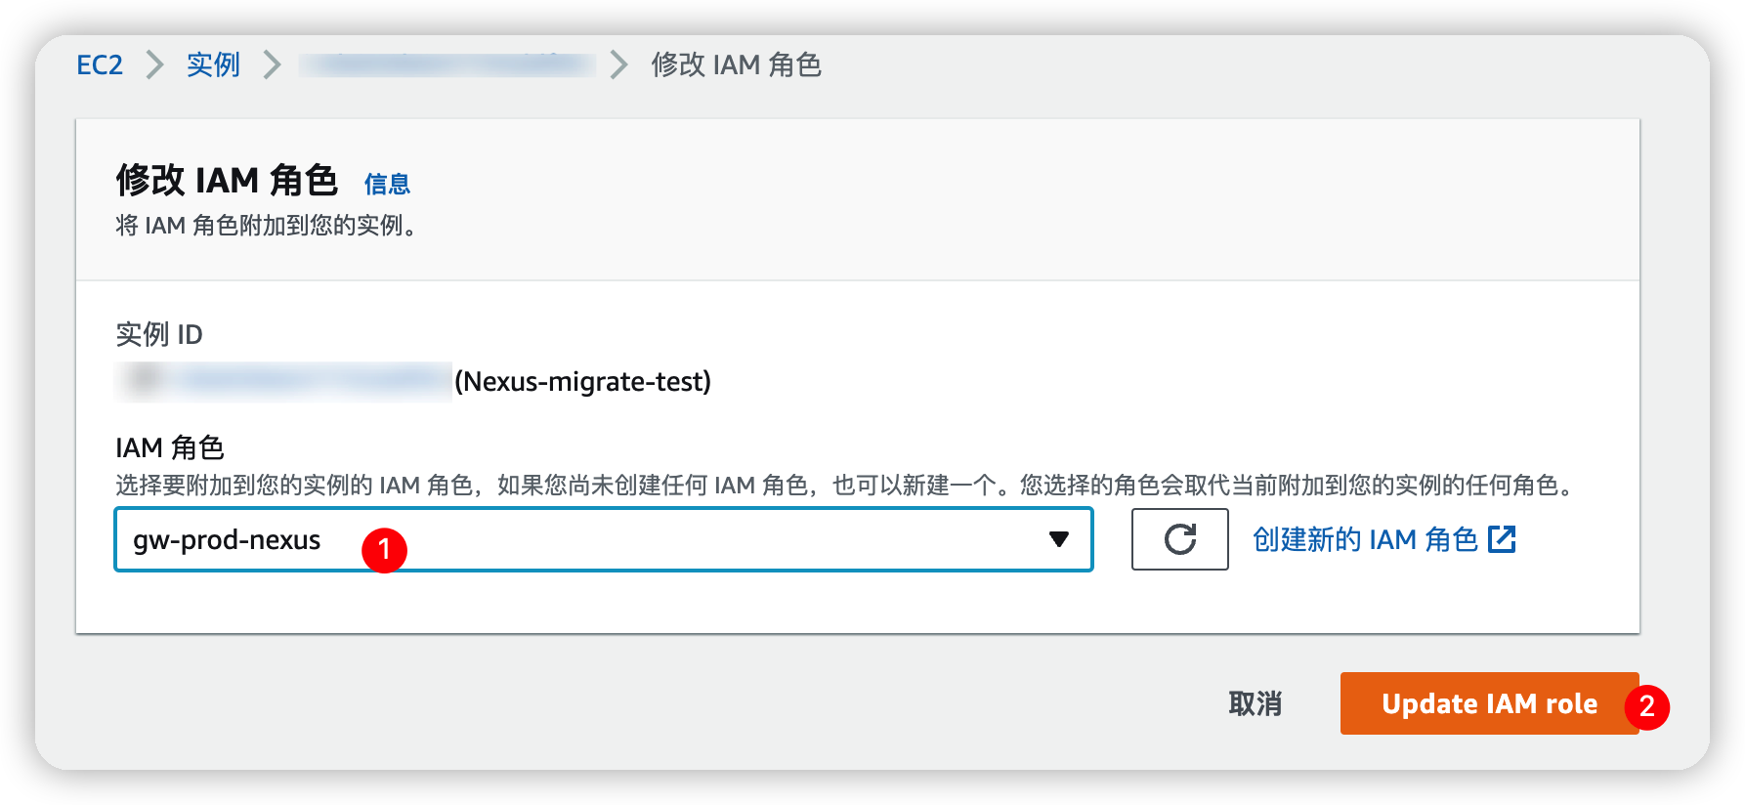Cancel with the 取消 button
1745x805 pixels.
click(1255, 702)
